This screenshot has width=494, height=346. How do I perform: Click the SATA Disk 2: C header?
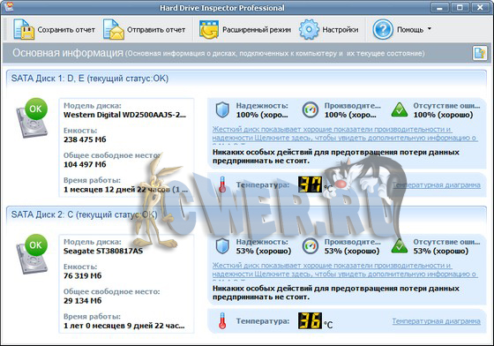[84, 214]
